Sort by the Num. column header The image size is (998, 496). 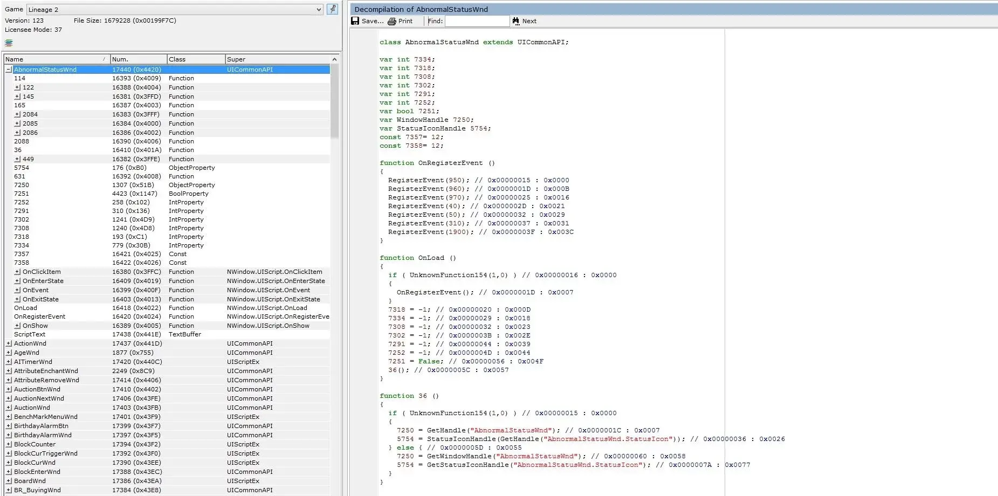click(x=138, y=59)
